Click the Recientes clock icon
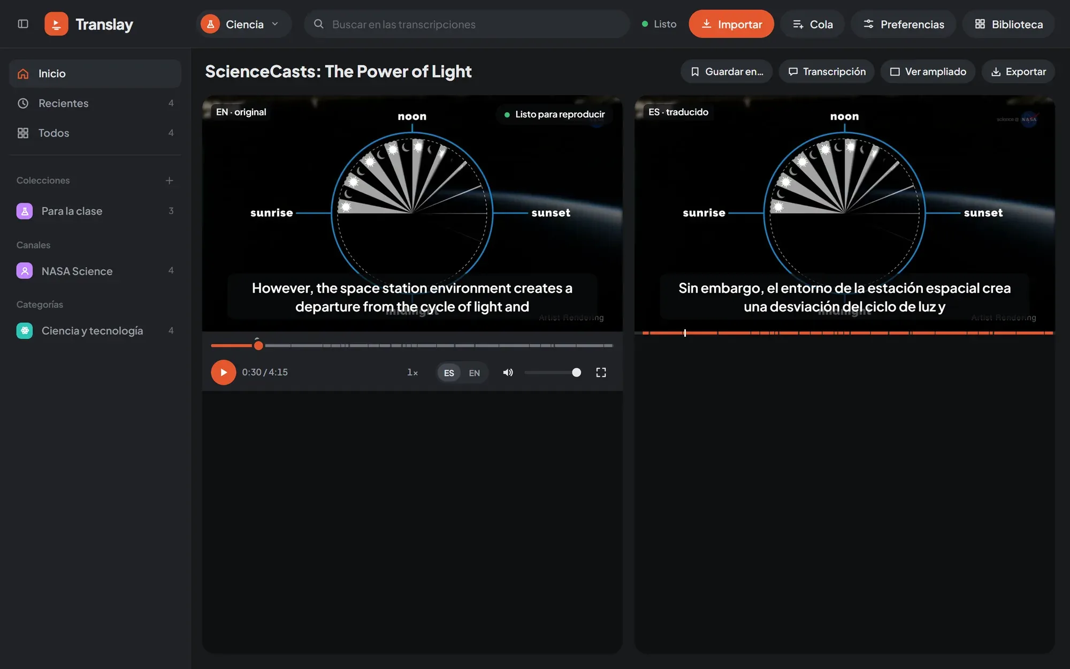This screenshot has width=1070, height=669. click(x=23, y=103)
